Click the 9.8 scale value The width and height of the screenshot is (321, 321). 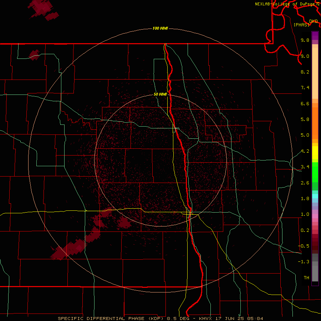pyautogui.click(x=305, y=40)
